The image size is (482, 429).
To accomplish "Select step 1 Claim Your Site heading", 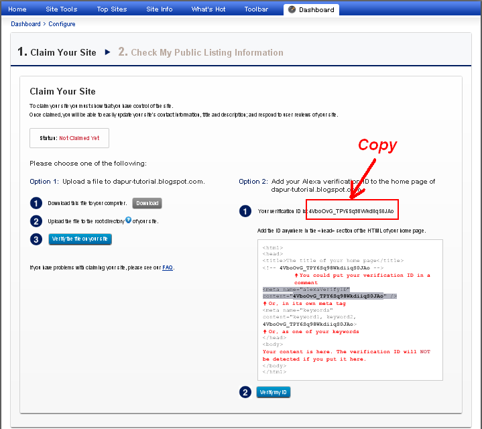I will [x=57, y=52].
